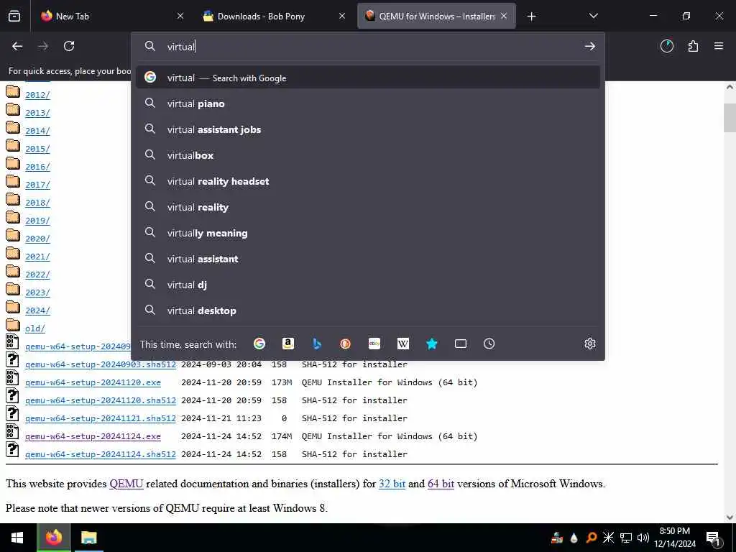Follow the '64 bit' link
The image size is (736, 552).
pyautogui.click(x=441, y=484)
